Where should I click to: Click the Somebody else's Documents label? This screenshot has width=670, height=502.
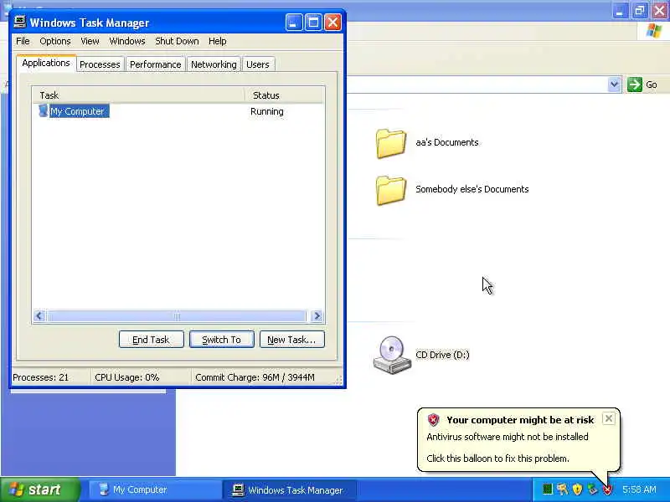472,189
